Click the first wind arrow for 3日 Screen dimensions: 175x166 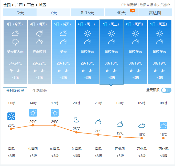(12, 70)
